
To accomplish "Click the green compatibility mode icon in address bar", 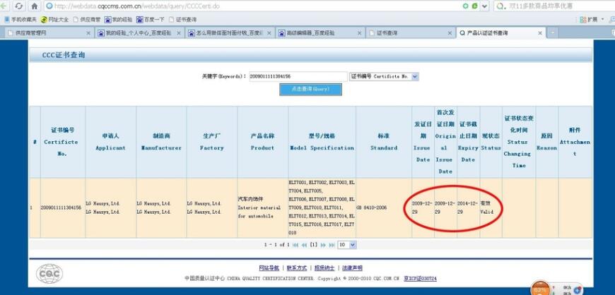I will pyautogui.click(x=474, y=6).
